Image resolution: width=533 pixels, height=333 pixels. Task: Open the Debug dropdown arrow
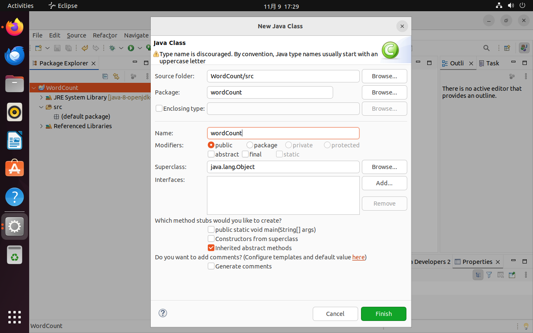121,48
